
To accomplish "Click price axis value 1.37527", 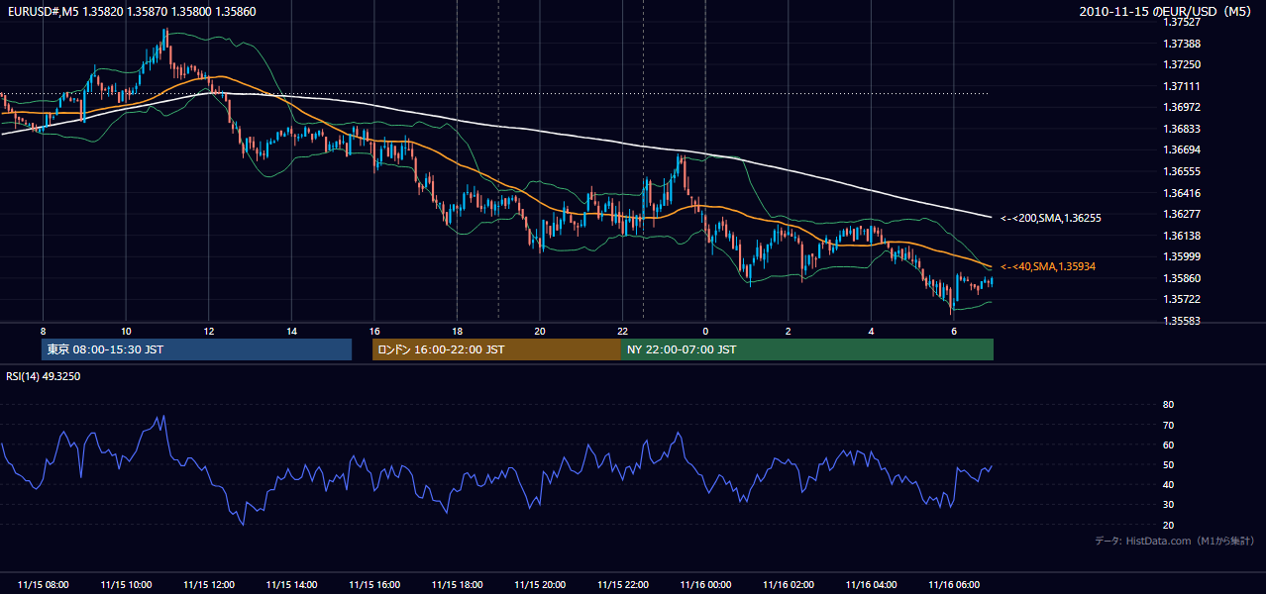I will [1182, 23].
